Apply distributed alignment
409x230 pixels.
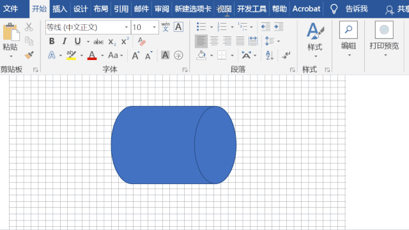tap(253, 41)
